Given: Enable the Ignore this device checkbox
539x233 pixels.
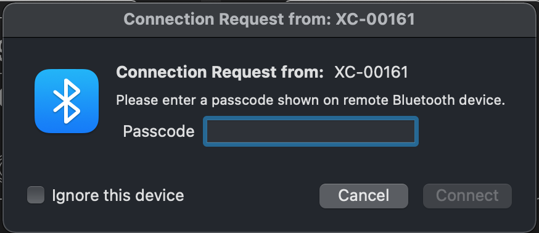Looking at the screenshot, I should tap(36, 195).
